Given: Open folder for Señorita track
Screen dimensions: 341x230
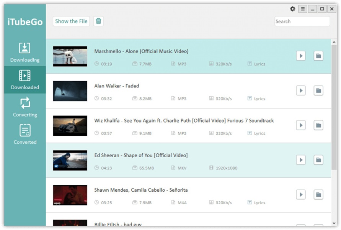Looking at the screenshot, I should (318, 195).
